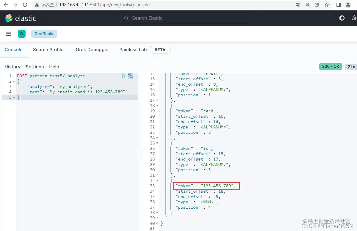Open the translate page icon

(x=298, y=5)
